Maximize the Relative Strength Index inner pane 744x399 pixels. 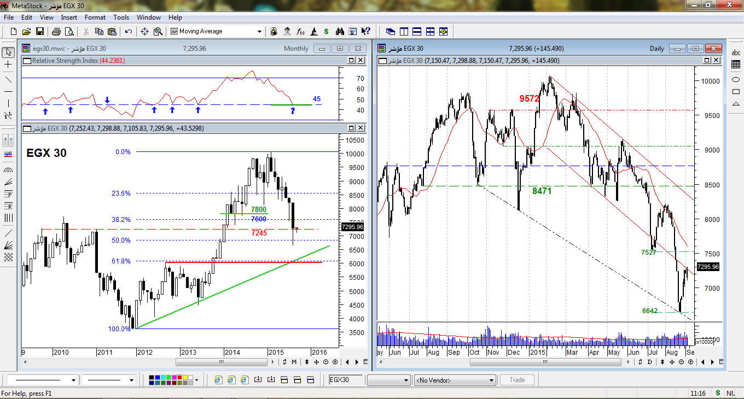coord(351,61)
